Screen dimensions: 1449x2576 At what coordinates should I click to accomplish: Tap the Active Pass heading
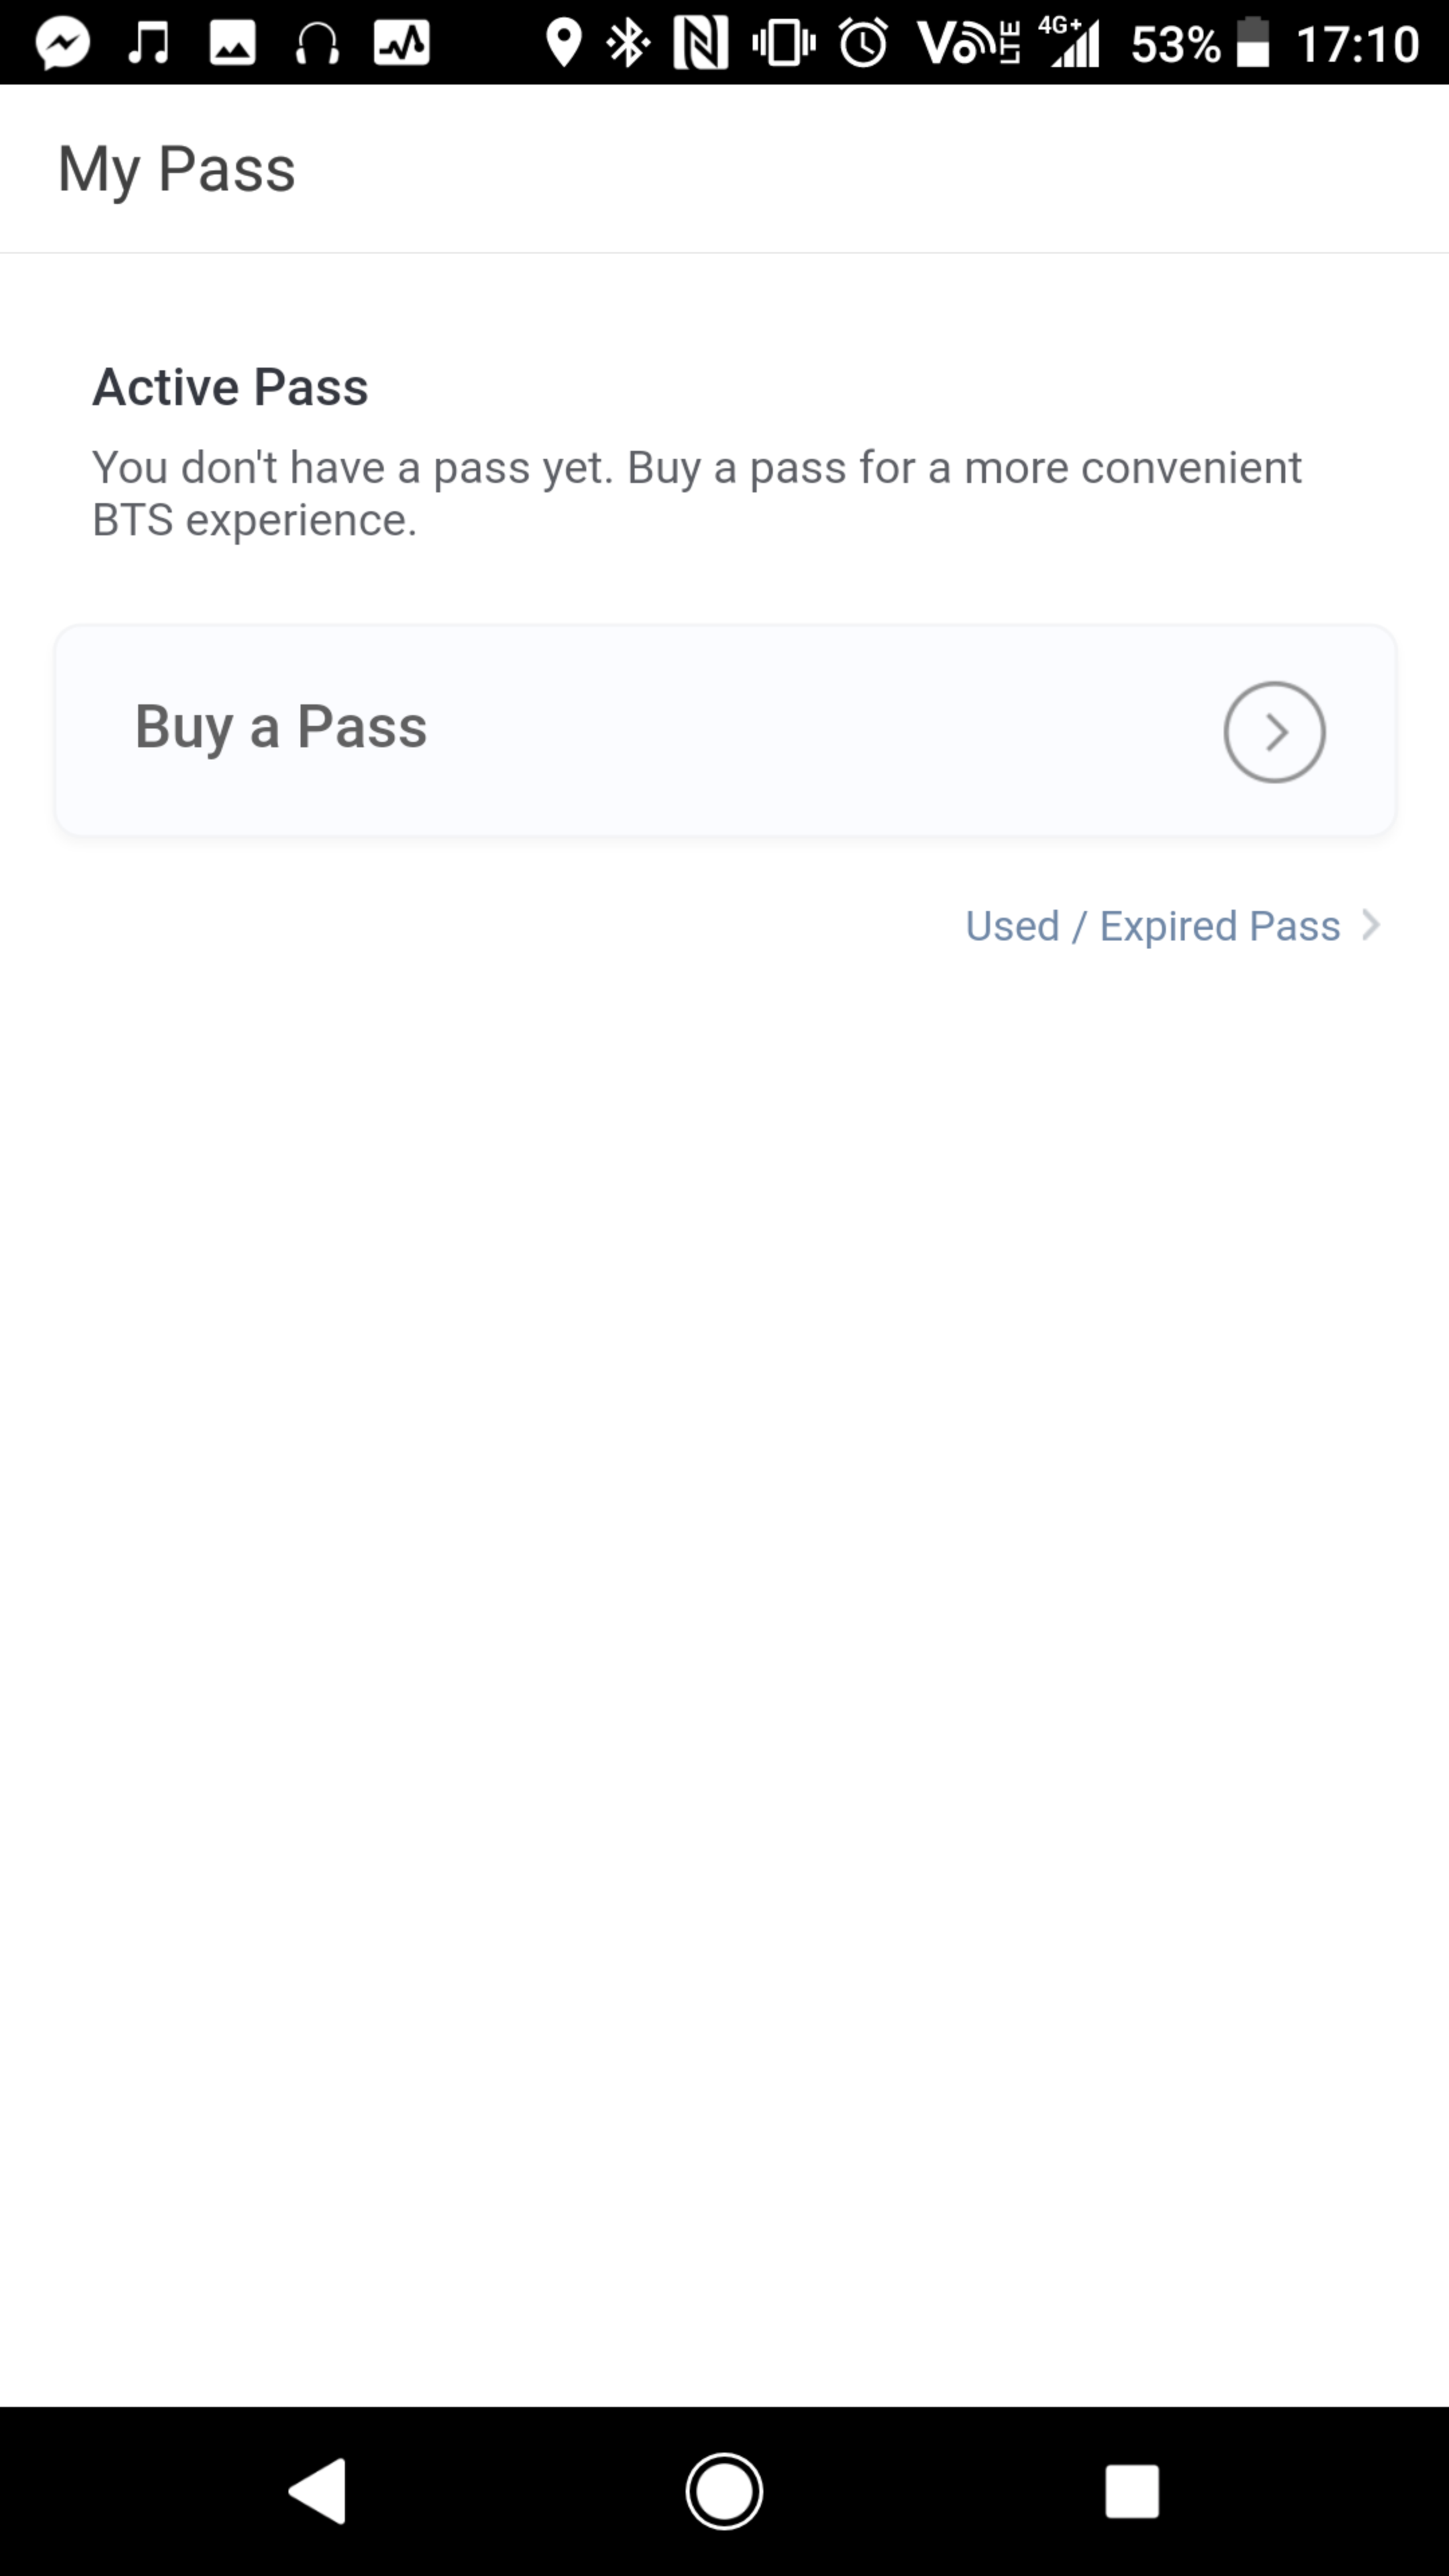[230, 387]
